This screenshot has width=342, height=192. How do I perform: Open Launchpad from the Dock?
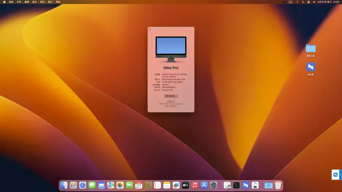tap(73, 185)
